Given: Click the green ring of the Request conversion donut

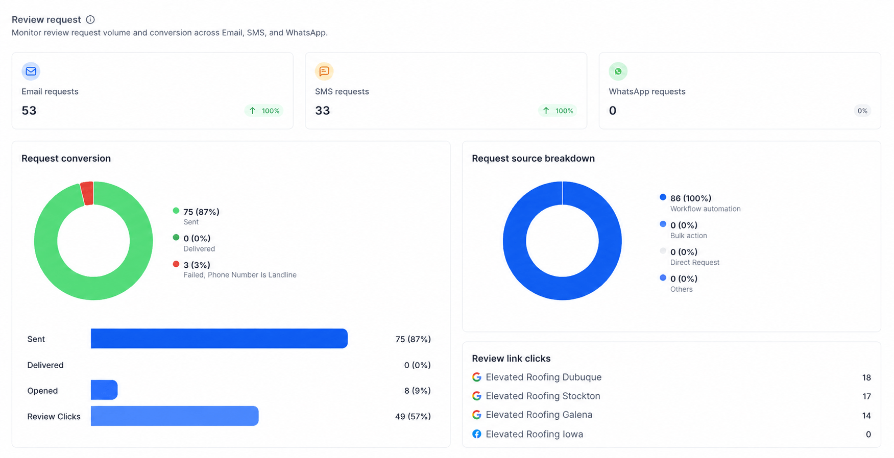Looking at the screenshot, I should [x=93, y=288].
